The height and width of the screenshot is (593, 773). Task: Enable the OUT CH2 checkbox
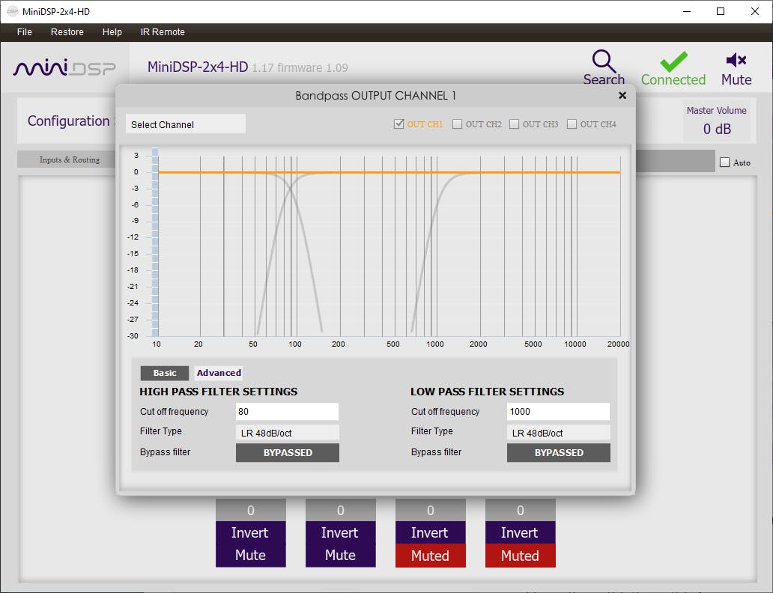(458, 124)
